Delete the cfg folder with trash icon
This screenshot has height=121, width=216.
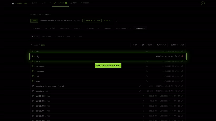click(182, 57)
